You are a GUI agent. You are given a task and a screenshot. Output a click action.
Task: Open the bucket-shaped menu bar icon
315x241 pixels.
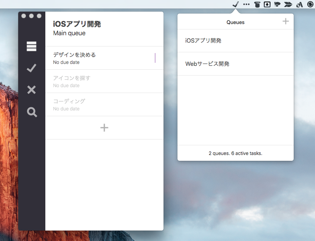pyautogui.click(x=257, y=4)
